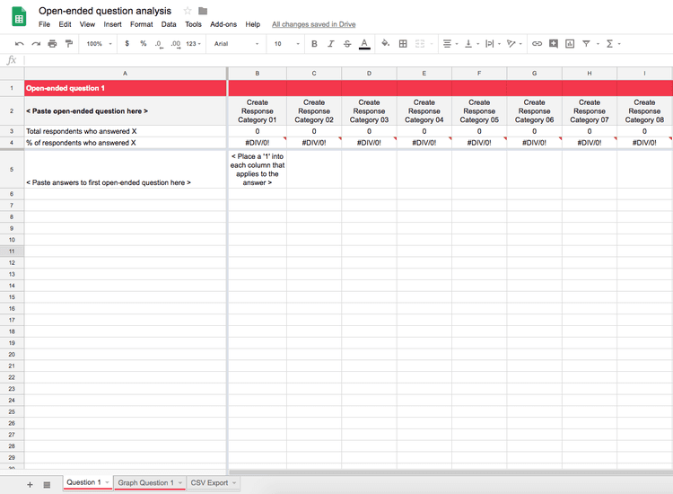
Task: Open the functions sigma icon
Action: coord(609,43)
